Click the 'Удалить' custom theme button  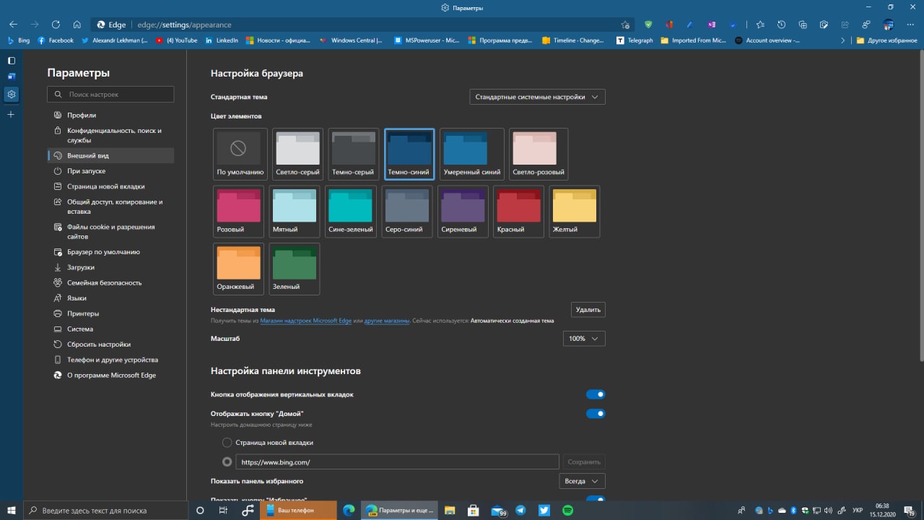pyautogui.click(x=588, y=310)
